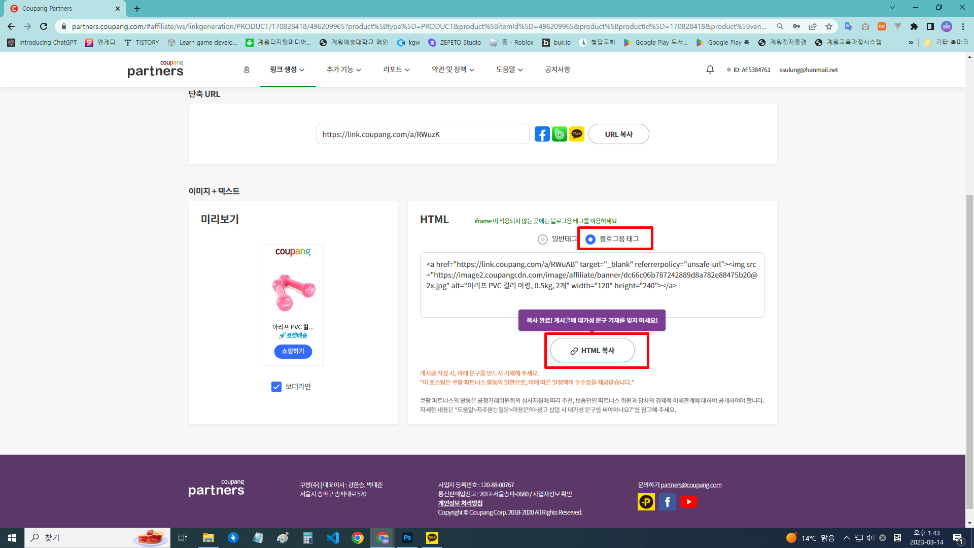Open the Calculator from taskbar
The image size is (974, 548).
[x=308, y=538]
